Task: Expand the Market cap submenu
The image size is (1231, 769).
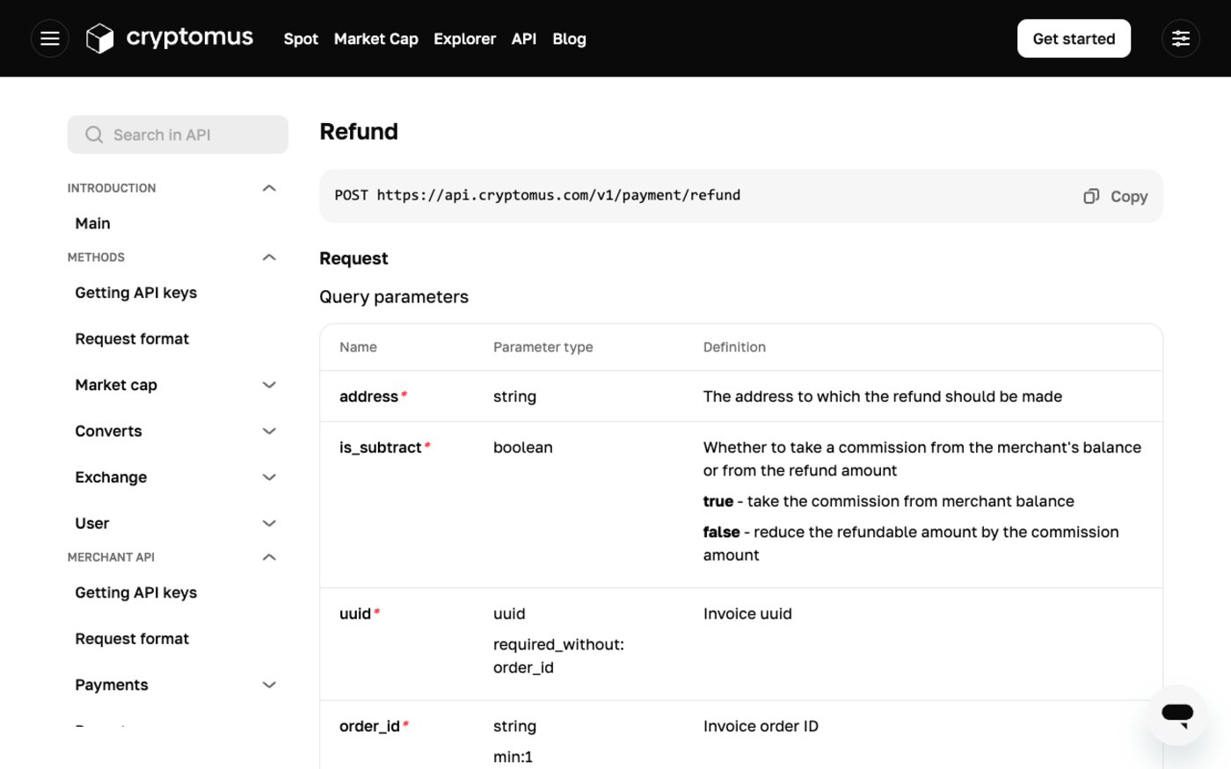Action: coord(269,385)
